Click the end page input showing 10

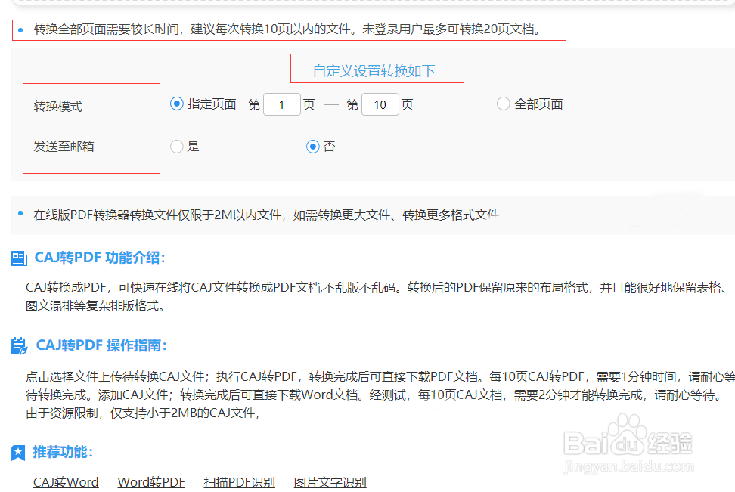380,104
